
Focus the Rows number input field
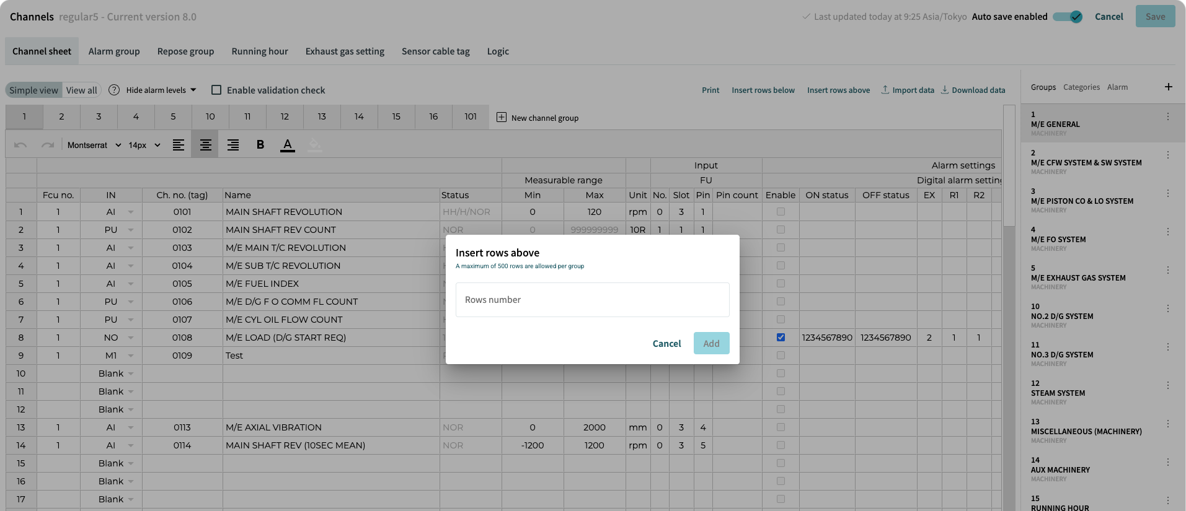click(x=592, y=300)
